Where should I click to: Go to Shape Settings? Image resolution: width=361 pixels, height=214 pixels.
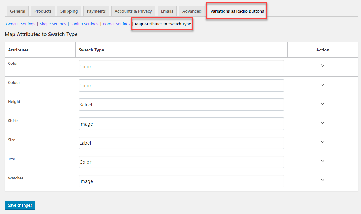pyautogui.click(x=52, y=24)
